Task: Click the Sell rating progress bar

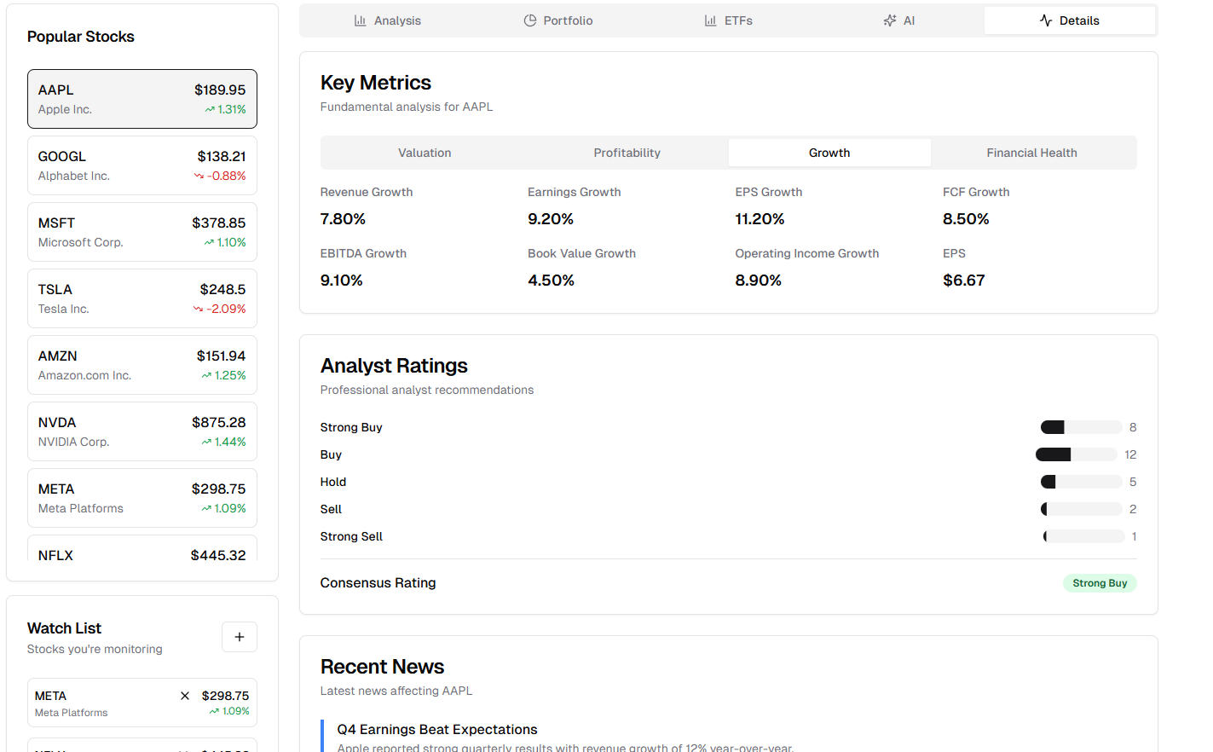Action: [x=1081, y=509]
